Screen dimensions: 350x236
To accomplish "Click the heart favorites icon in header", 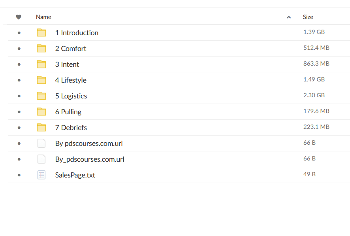I will click(19, 17).
